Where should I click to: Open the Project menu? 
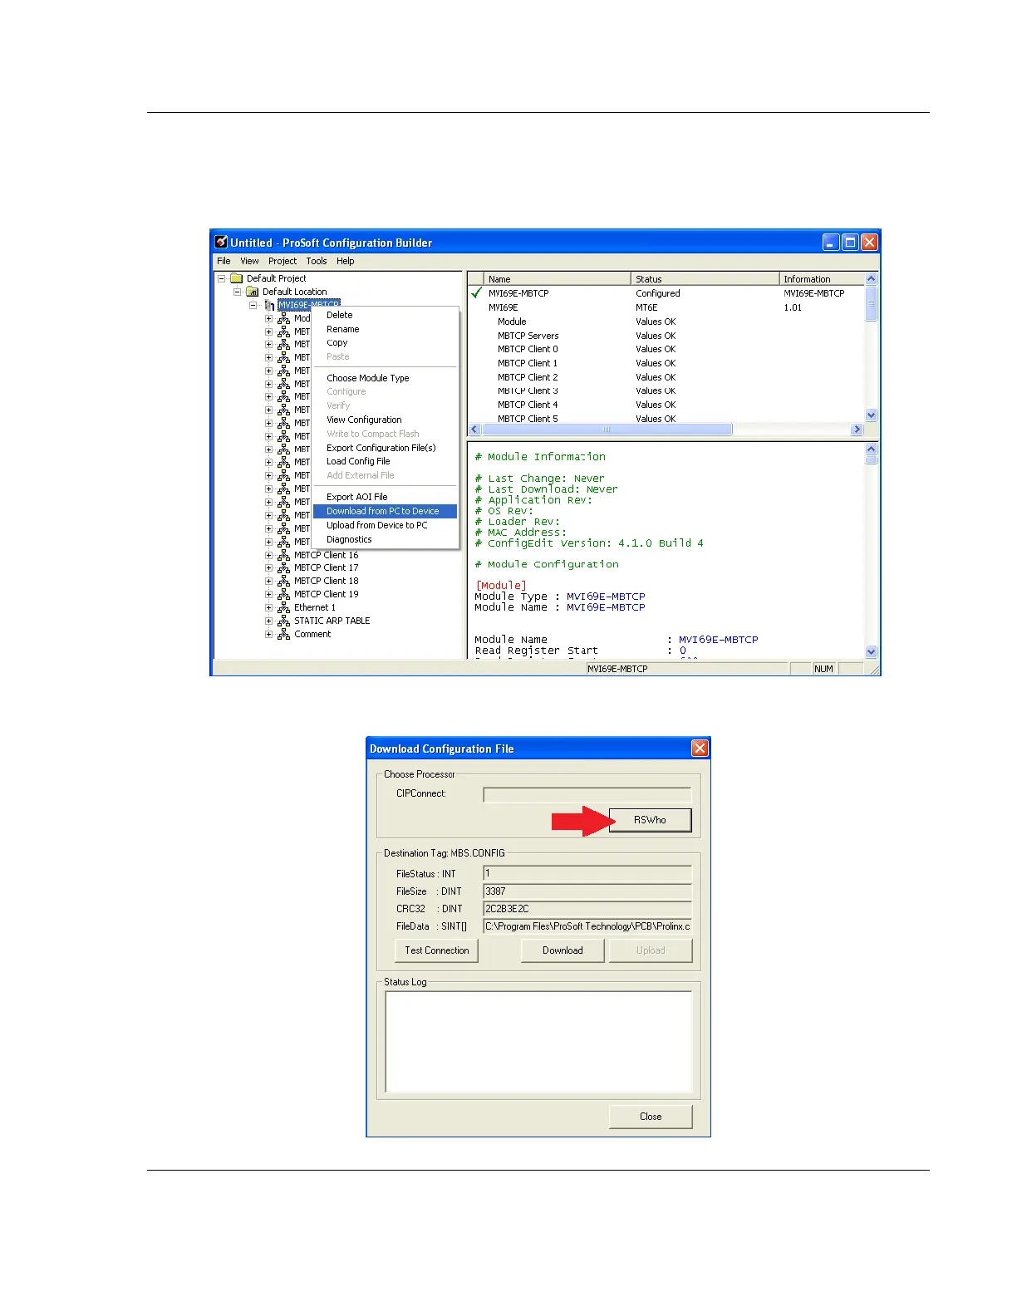click(282, 261)
